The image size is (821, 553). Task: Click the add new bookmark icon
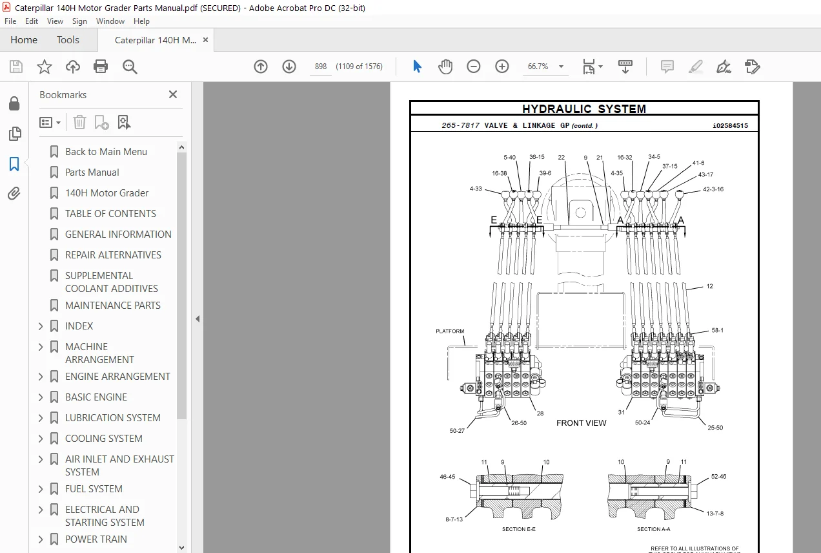[x=101, y=122]
